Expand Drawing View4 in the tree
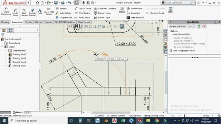 click(6, 66)
